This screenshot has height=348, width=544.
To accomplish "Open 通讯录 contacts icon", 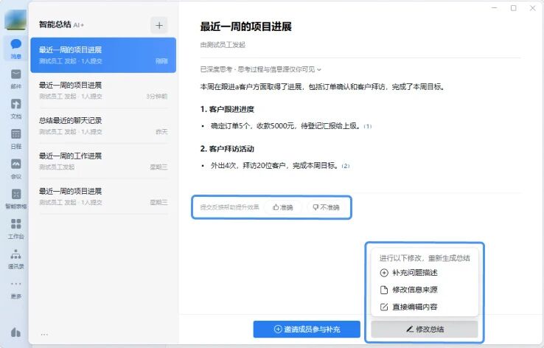I will (15, 257).
